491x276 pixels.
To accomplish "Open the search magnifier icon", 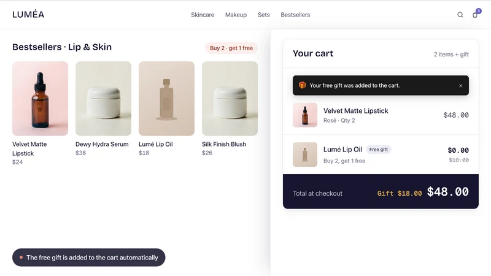I will [x=460, y=15].
